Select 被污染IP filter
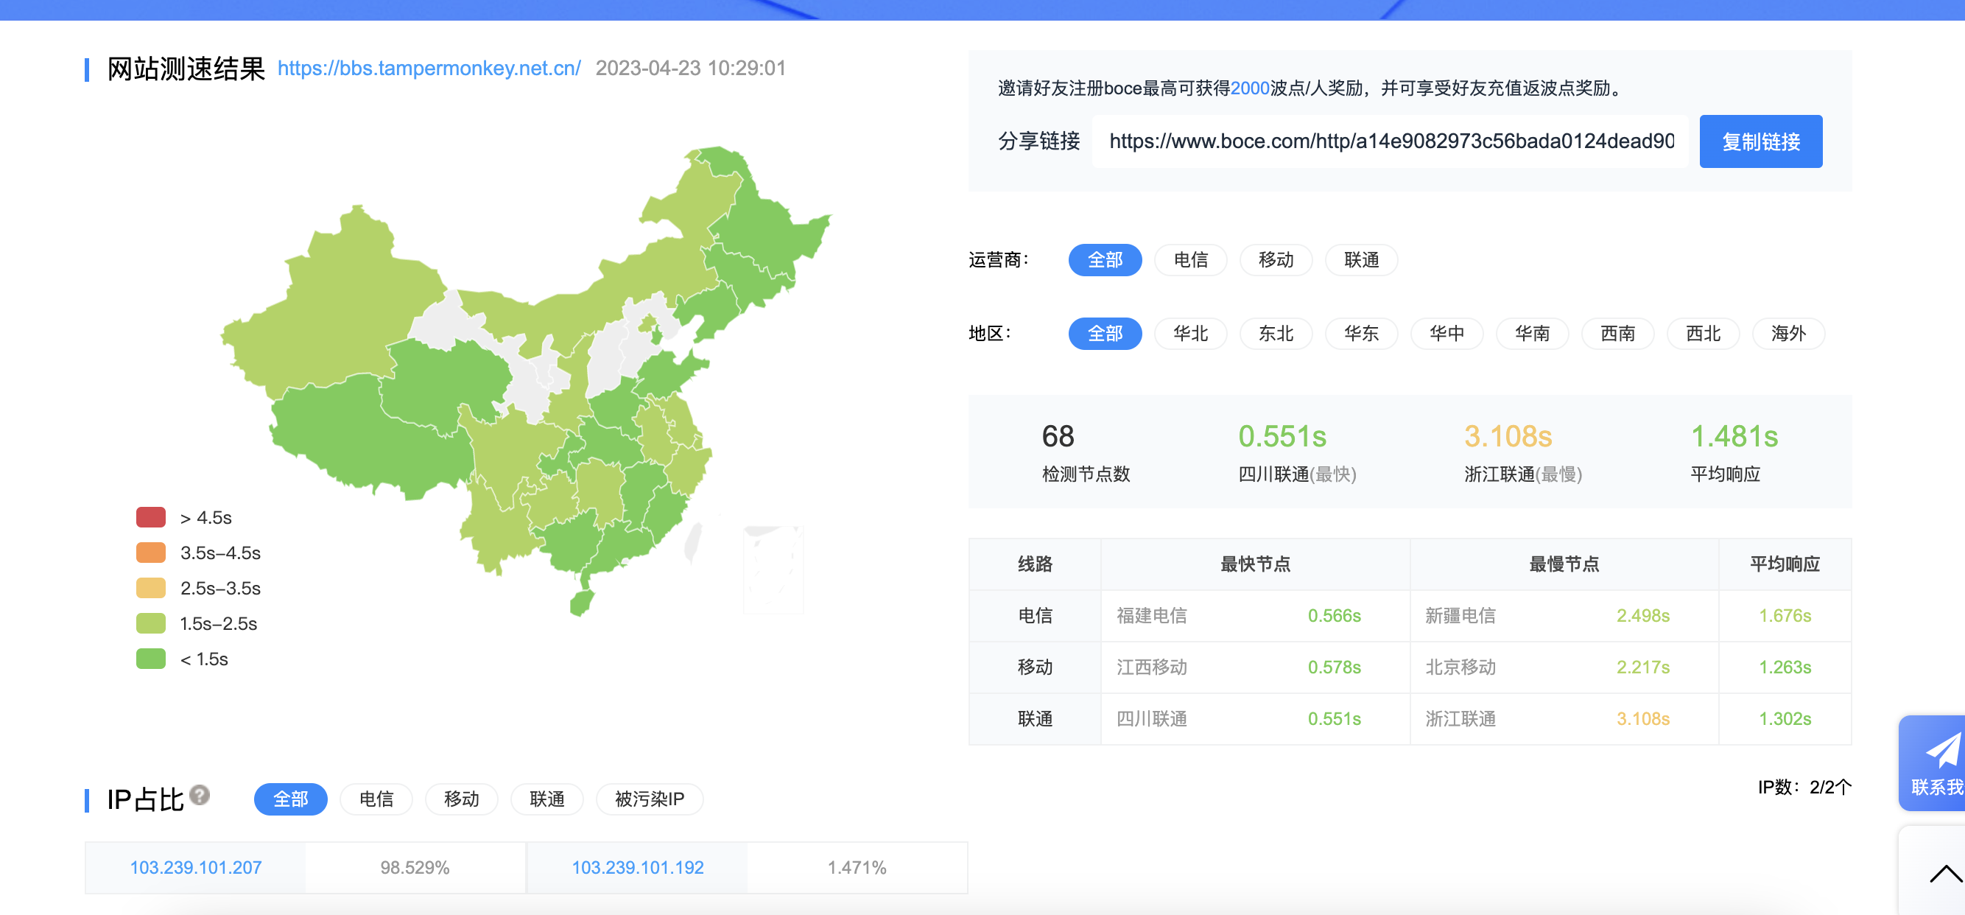This screenshot has height=915, width=1965. click(649, 799)
